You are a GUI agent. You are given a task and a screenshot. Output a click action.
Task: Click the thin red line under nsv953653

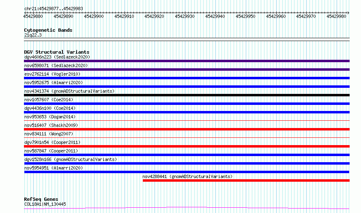pos(187,120)
